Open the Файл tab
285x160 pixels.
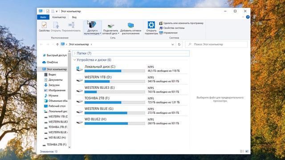43,17
